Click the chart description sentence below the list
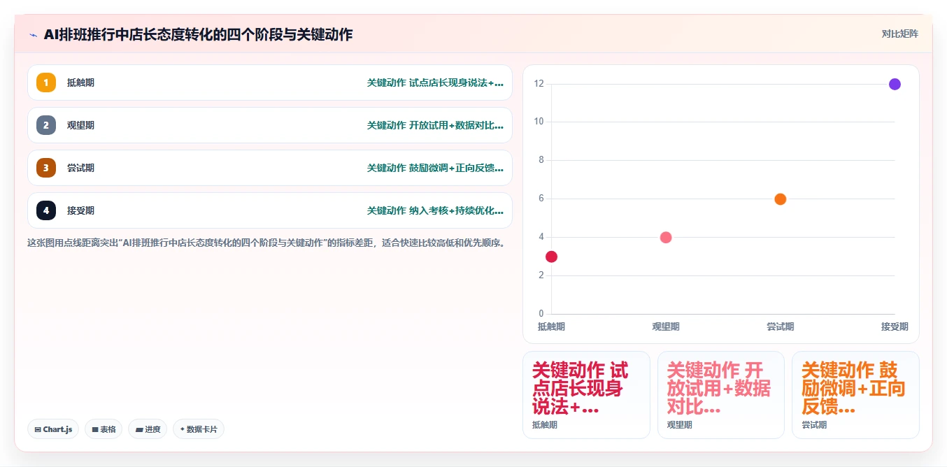Screen dimensions: 947x467 (x=266, y=243)
